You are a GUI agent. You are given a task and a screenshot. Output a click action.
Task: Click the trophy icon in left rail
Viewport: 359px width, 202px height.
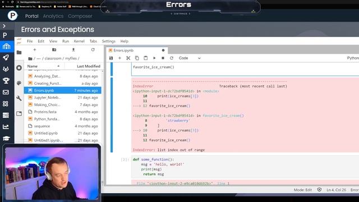point(6,80)
